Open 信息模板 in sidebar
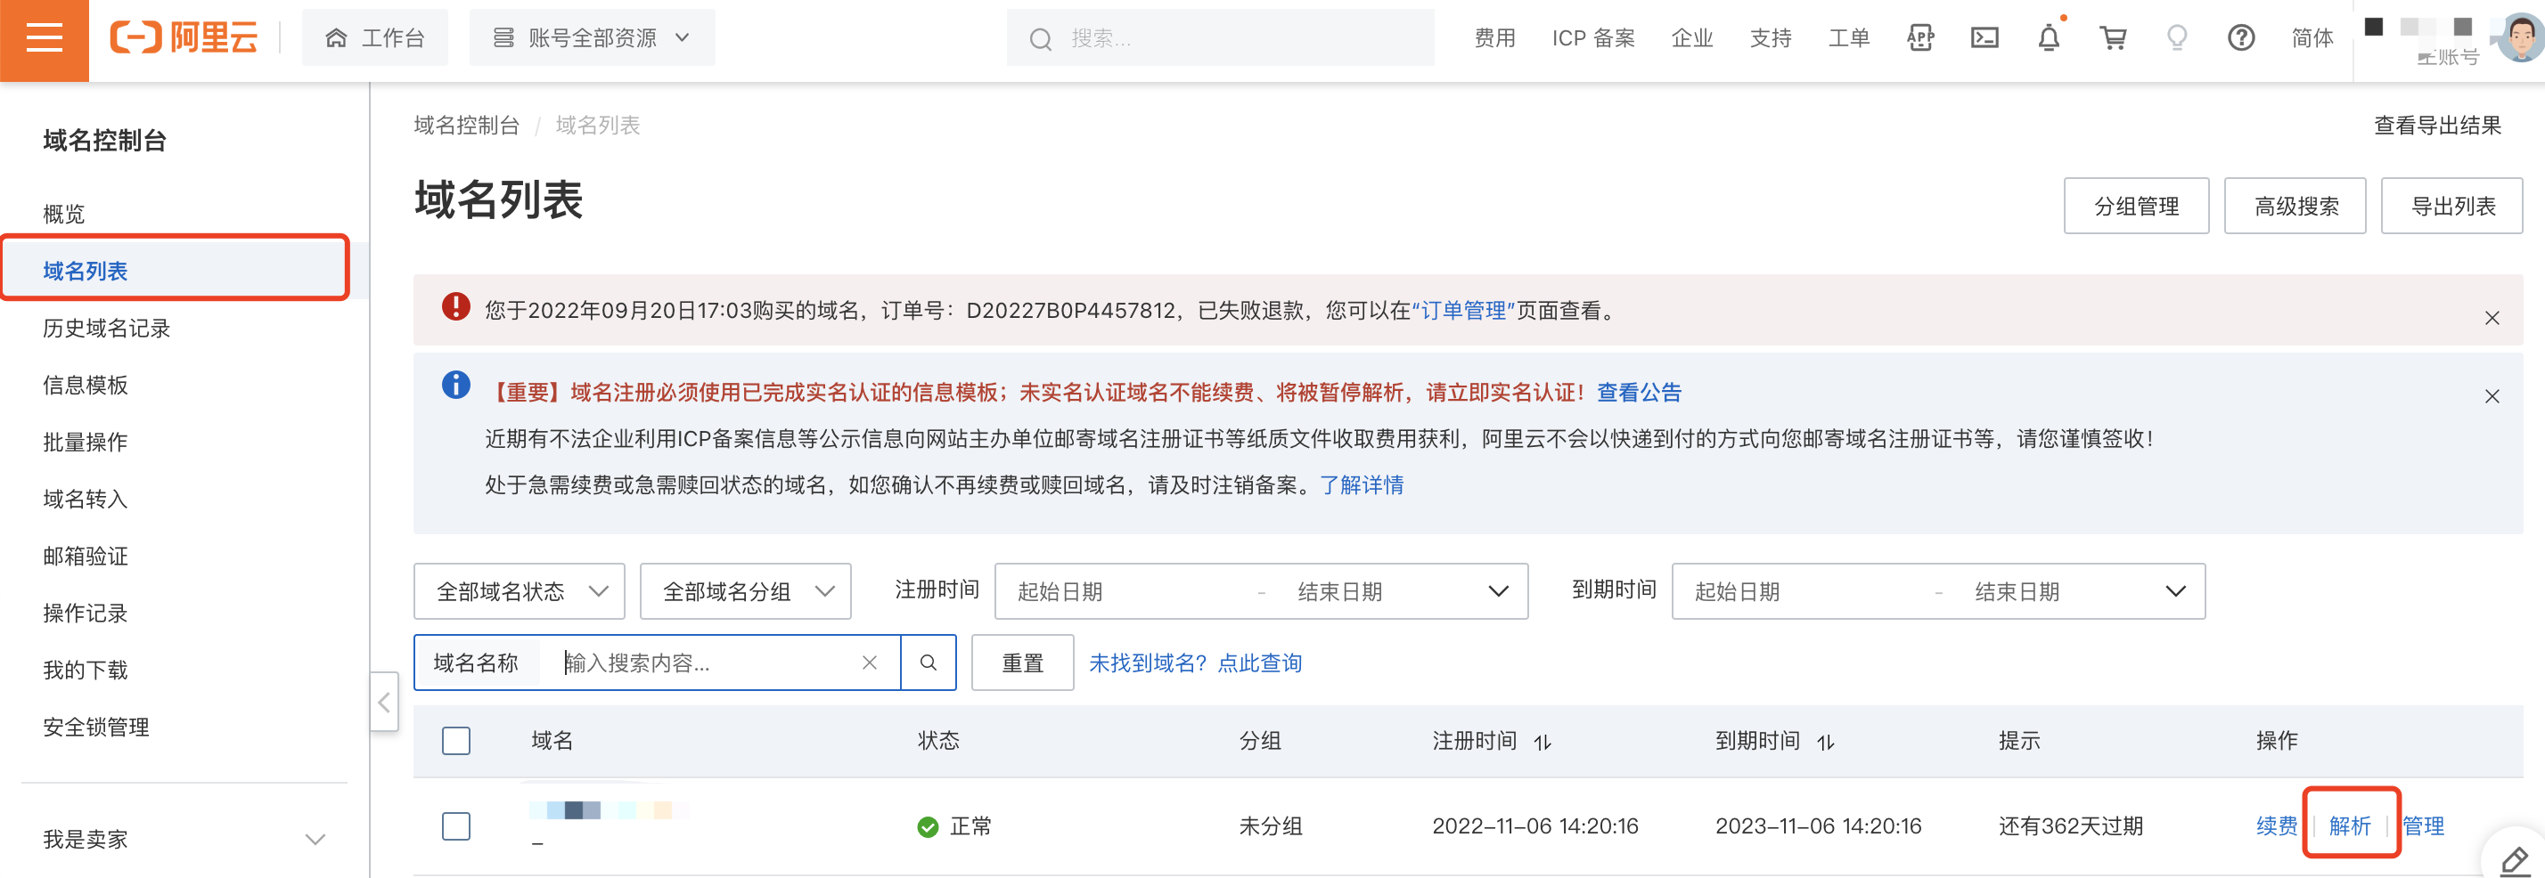This screenshot has width=2545, height=878. 86,386
